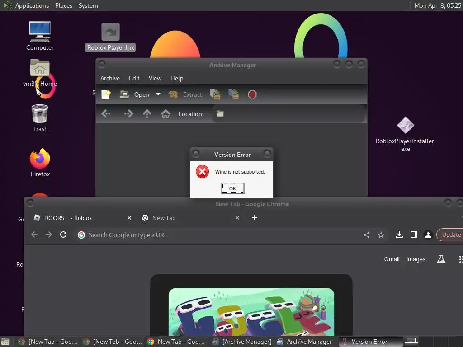Open the Help menu in Archive Manager
This screenshot has height=347, width=463.
click(x=177, y=78)
